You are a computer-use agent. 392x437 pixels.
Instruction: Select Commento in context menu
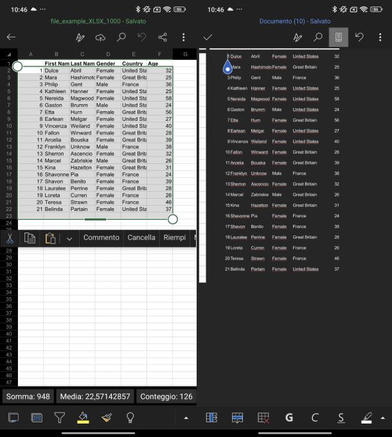point(101,238)
